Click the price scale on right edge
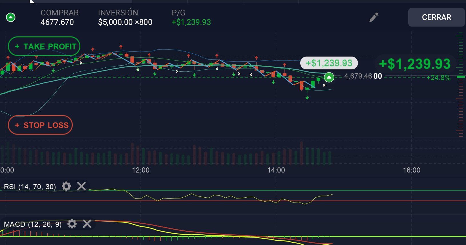The width and height of the screenshot is (466, 245). pyautogui.click(x=459, y=86)
